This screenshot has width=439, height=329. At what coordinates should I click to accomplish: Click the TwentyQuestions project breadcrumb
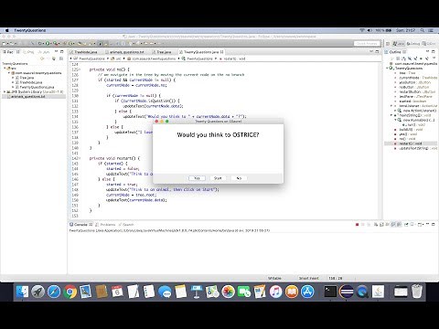point(90,58)
